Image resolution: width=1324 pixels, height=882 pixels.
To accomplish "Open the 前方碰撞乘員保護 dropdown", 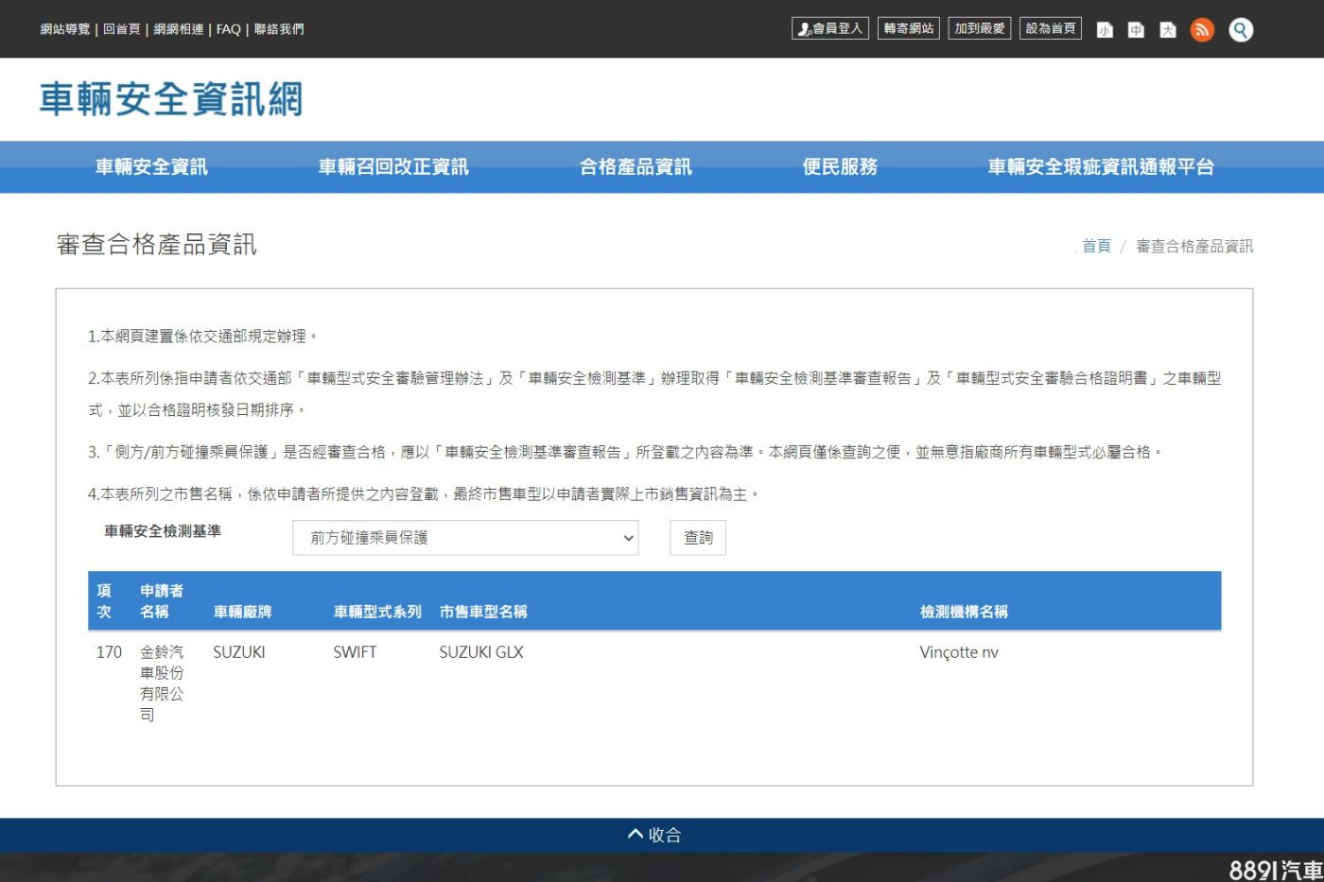I will tap(465, 538).
